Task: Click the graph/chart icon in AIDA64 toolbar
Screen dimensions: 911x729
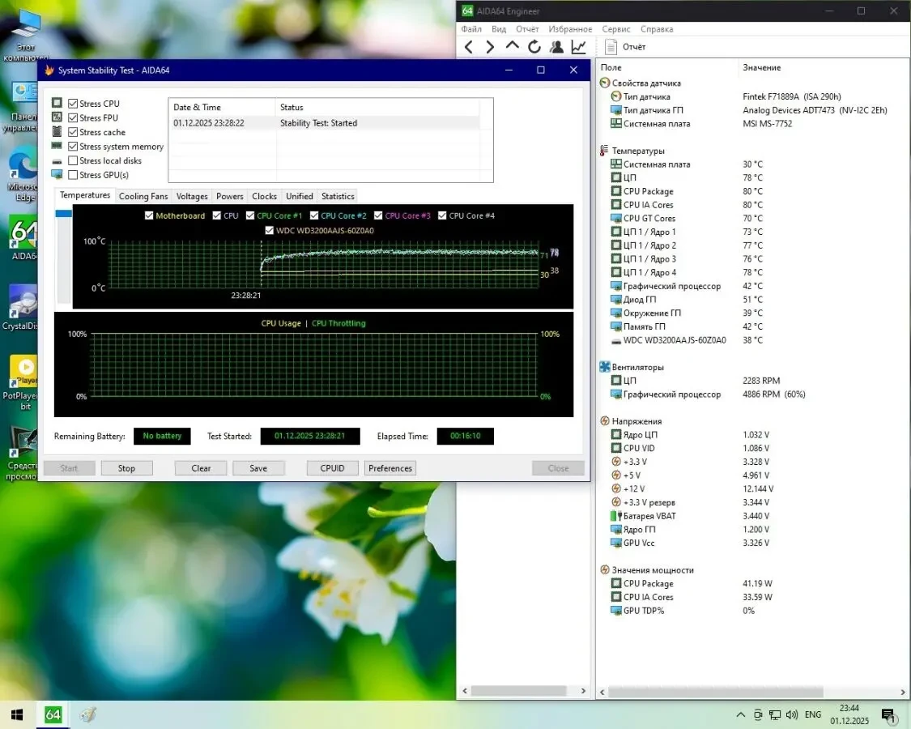Action: point(577,46)
